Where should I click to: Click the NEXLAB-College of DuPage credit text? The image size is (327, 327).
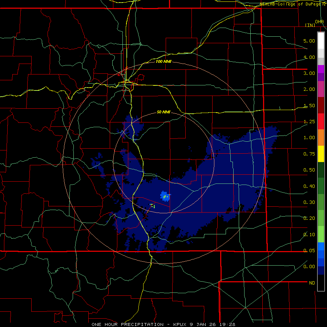(x=292, y=4)
